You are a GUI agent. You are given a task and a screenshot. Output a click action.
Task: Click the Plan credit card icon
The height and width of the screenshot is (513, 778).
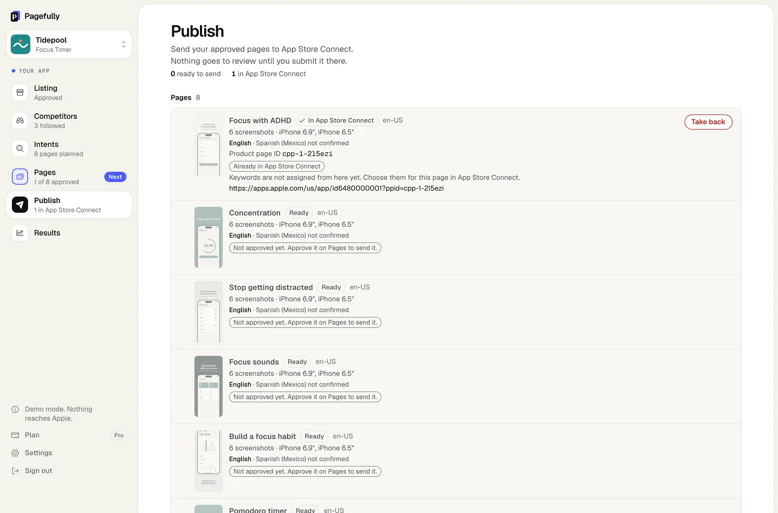[15, 435]
